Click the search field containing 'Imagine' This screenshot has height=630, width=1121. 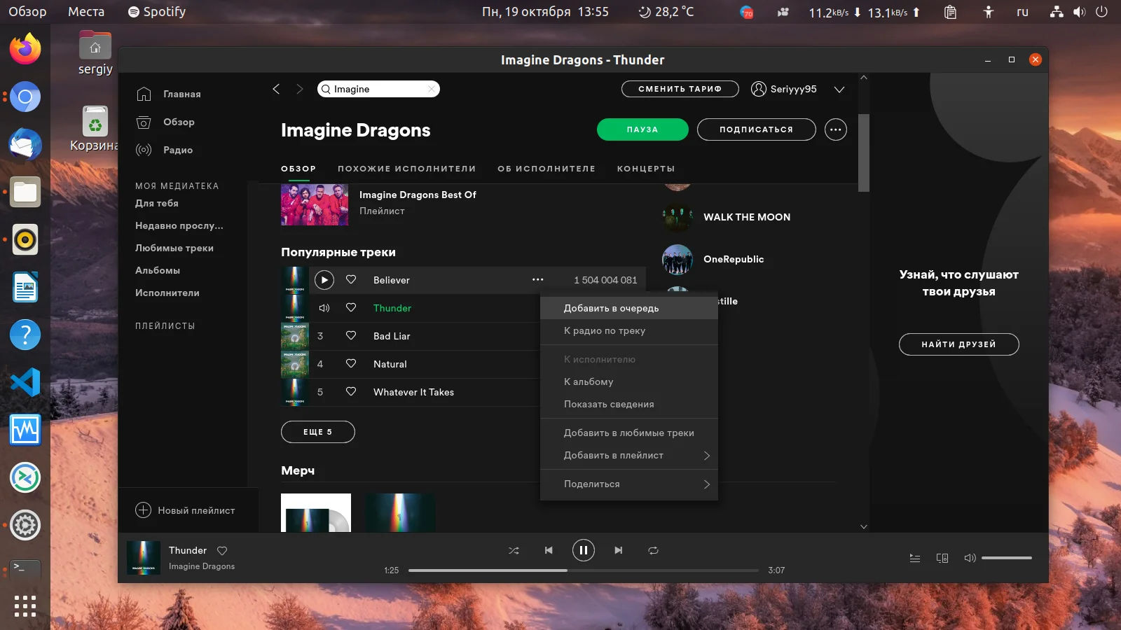point(378,89)
